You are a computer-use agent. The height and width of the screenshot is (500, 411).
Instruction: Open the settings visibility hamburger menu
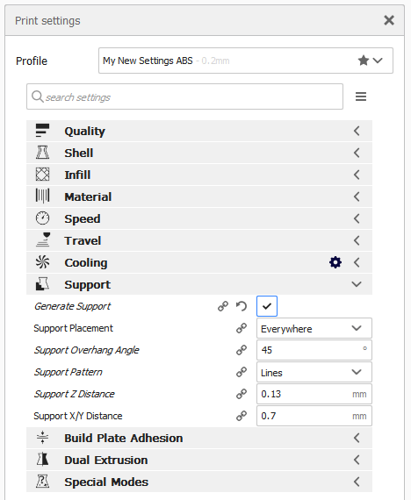[361, 96]
